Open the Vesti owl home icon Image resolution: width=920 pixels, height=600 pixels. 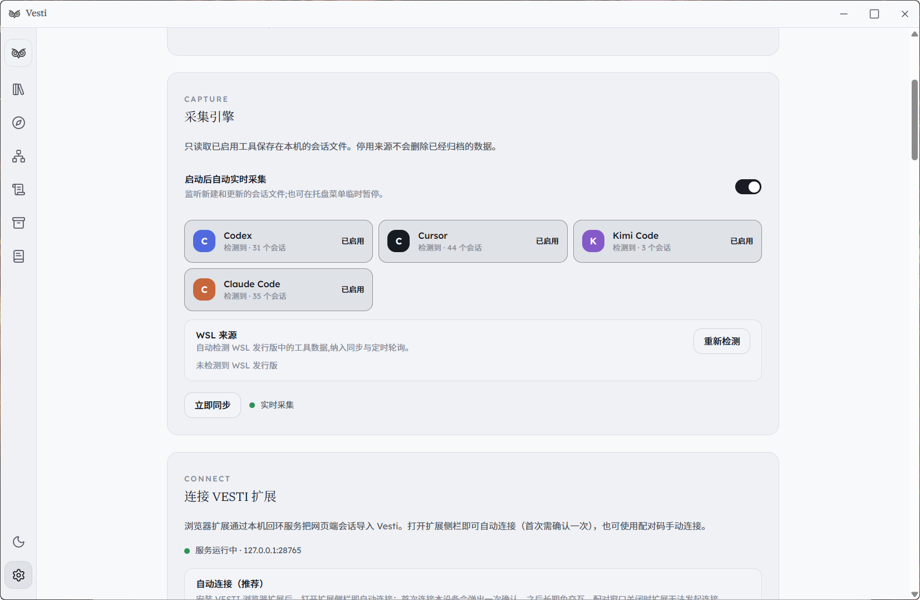point(18,53)
